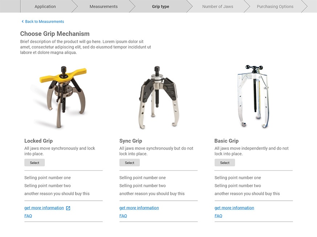Open the FAQ link under Sync Grip
The width and height of the screenshot is (317, 237).
click(123, 216)
